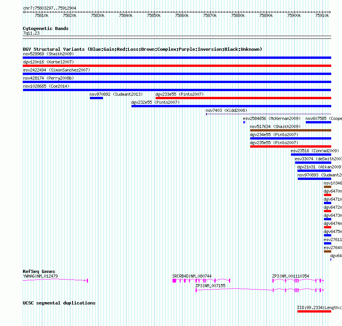The height and width of the screenshot is (326, 342).
Task: Select the dgv120n16 (Korbel2007) red loss bar
Action: point(177,66)
